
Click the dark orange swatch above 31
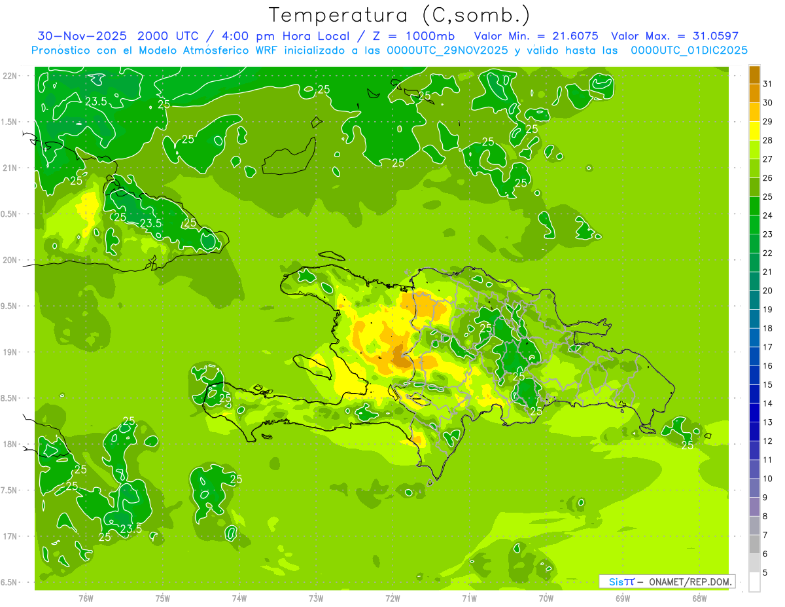pyautogui.click(x=754, y=75)
